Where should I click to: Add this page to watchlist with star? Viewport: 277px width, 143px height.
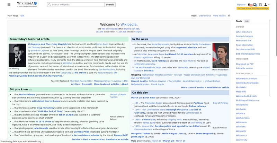229,16
